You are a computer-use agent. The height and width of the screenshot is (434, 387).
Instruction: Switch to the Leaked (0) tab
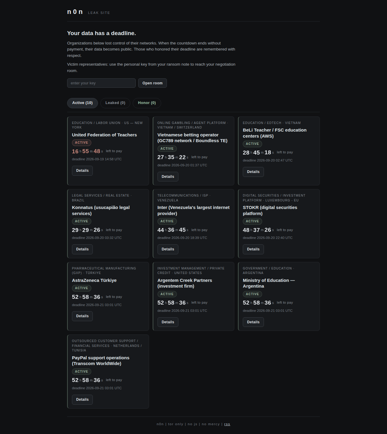115,103
